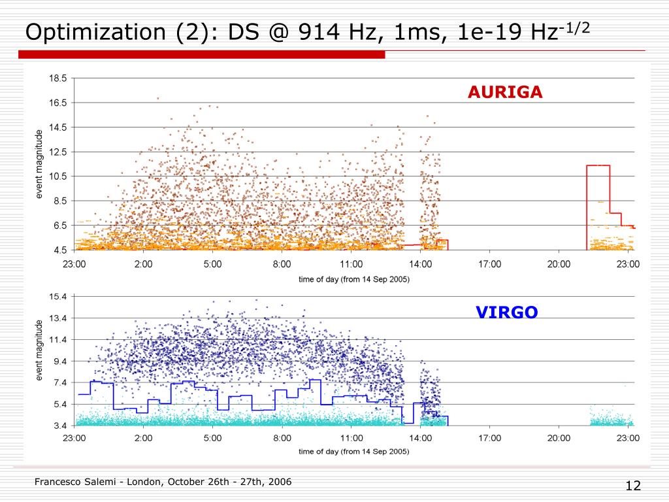This screenshot has height=502, width=669.
Task: Click the "event magnitude" axis title of the VIRGO chart
Action: point(39,350)
